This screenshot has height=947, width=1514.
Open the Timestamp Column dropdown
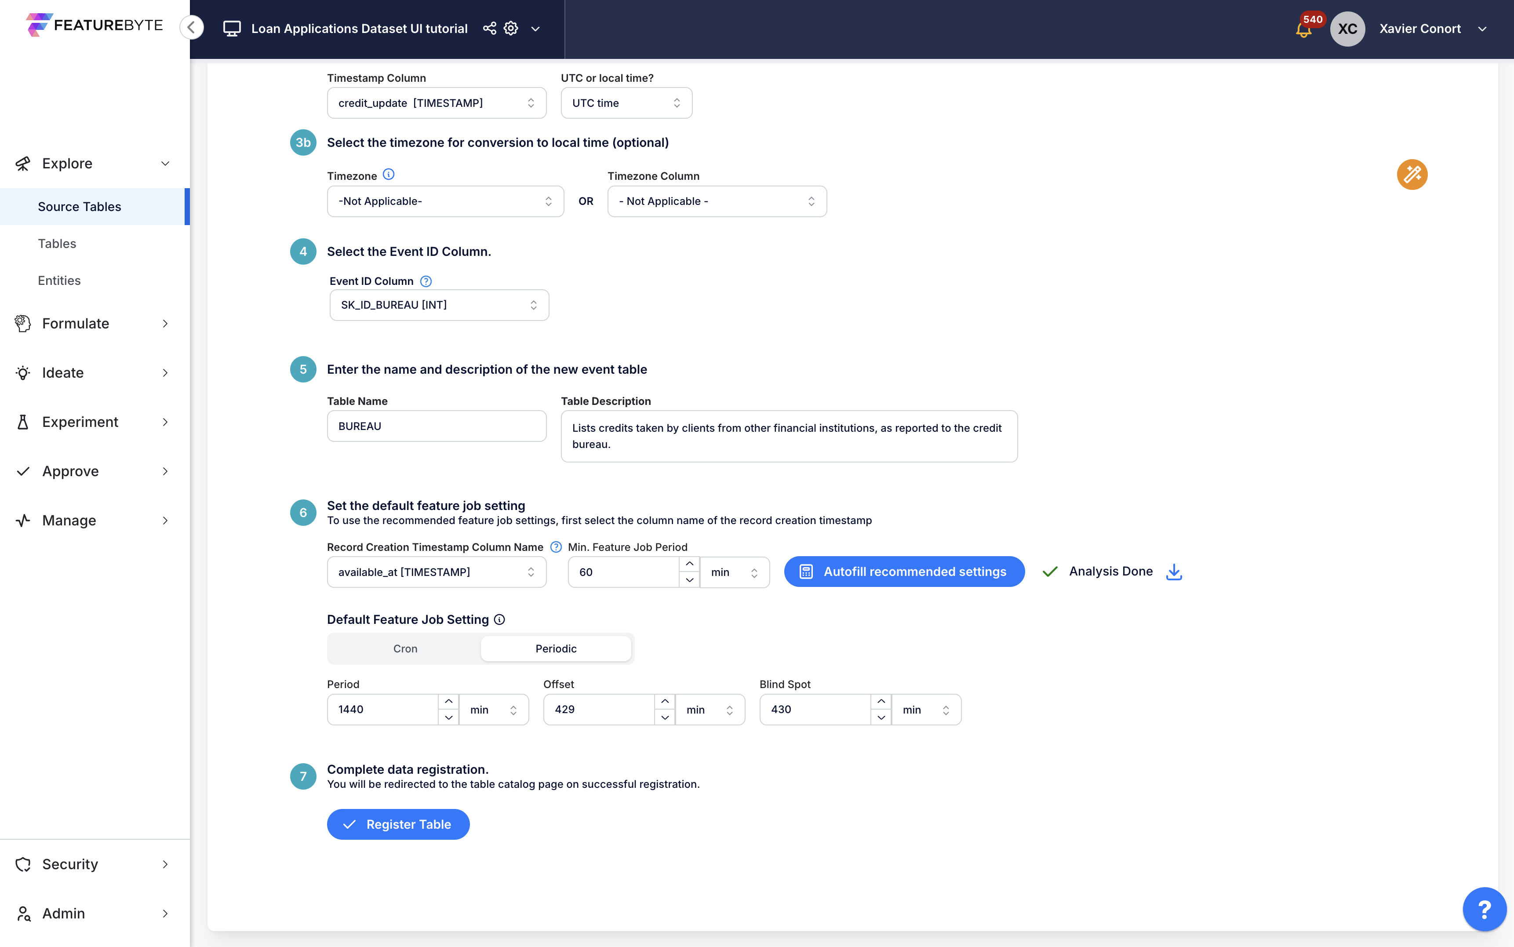coord(437,103)
